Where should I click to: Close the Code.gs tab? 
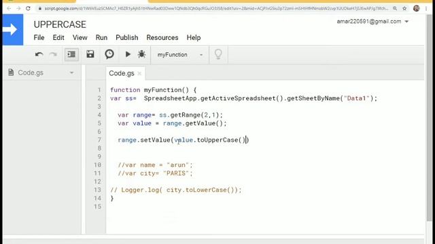(x=139, y=73)
